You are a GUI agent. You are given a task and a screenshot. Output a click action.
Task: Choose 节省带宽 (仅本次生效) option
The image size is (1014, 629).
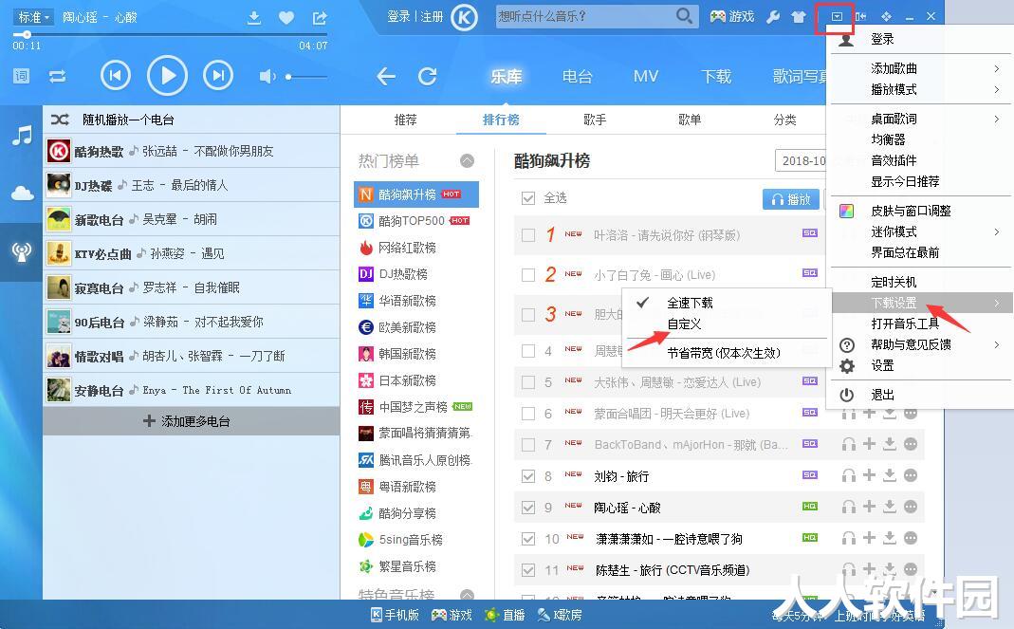[727, 353]
